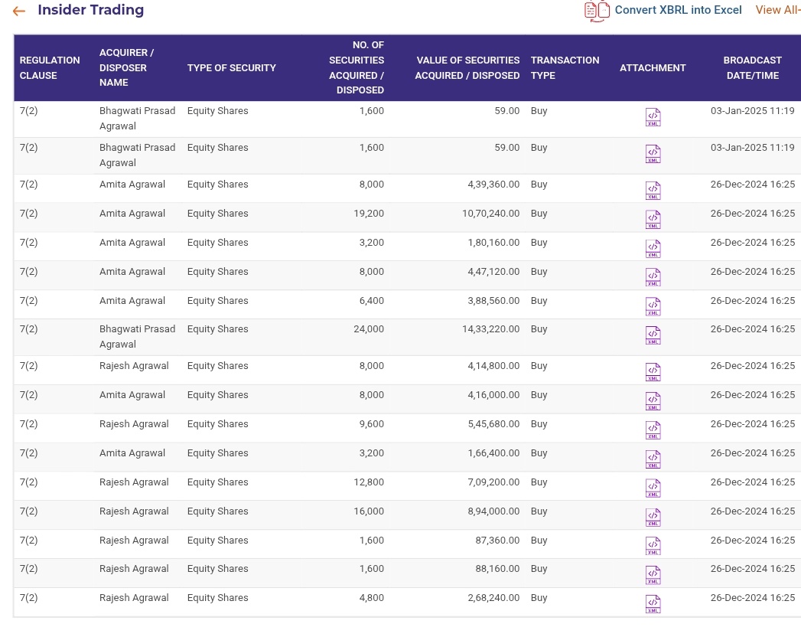Click the TRANSACTION TYPE column header
This screenshot has height=637, width=801.
tap(565, 67)
